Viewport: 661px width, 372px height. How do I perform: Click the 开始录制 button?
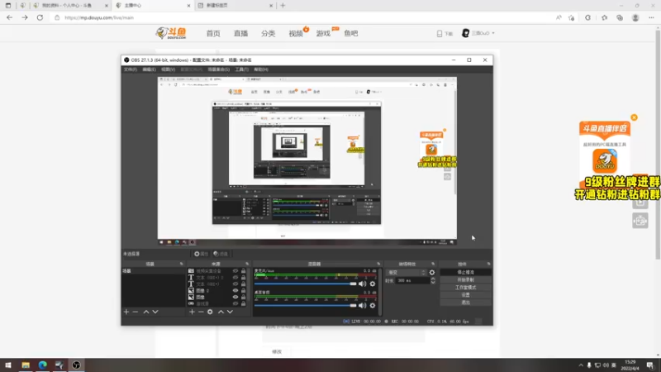tap(465, 280)
